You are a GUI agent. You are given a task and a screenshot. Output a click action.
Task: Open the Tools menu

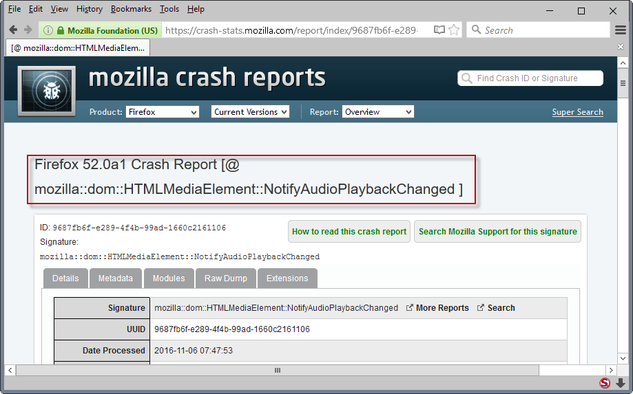pos(169,9)
